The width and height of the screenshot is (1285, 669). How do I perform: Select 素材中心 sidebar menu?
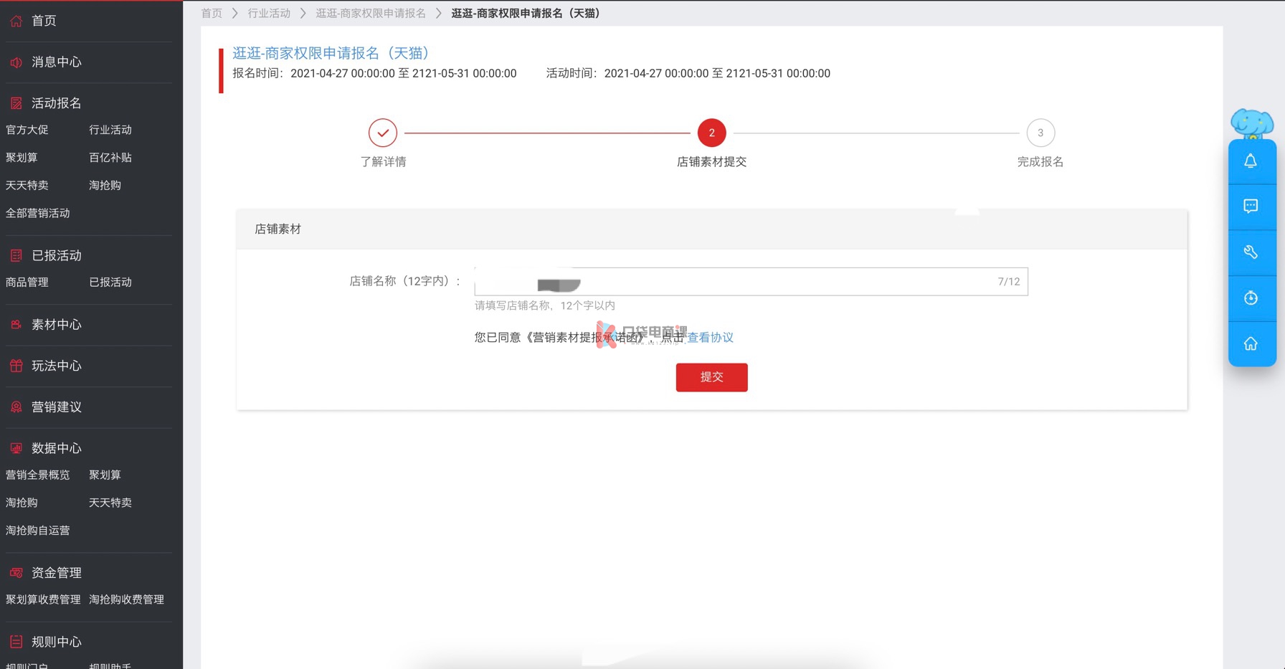pyautogui.click(x=57, y=325)
